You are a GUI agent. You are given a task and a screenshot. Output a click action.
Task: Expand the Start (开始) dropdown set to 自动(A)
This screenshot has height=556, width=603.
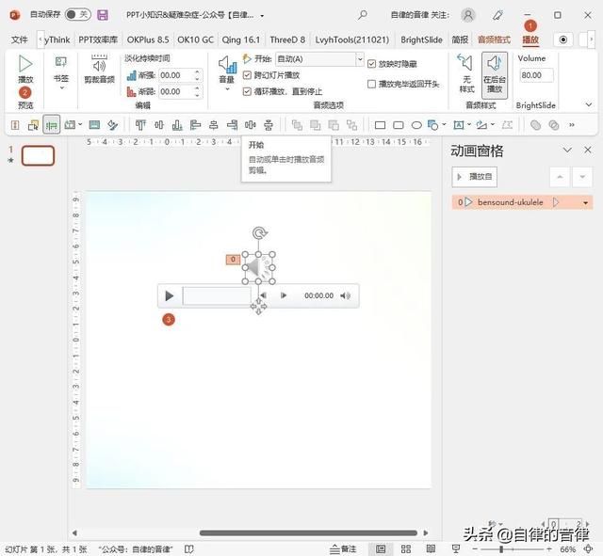[x=359, y=59]
